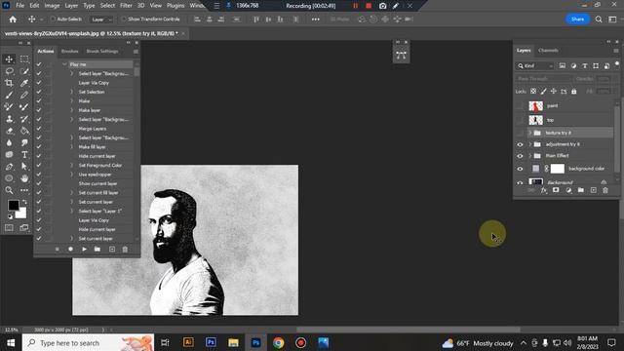Open Photoshop search
This screenshot has height=351, width=624.
pos(599,19)
